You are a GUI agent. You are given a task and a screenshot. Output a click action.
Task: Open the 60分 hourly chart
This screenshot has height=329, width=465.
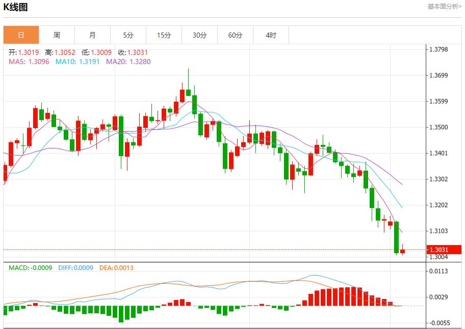(235, 35)
